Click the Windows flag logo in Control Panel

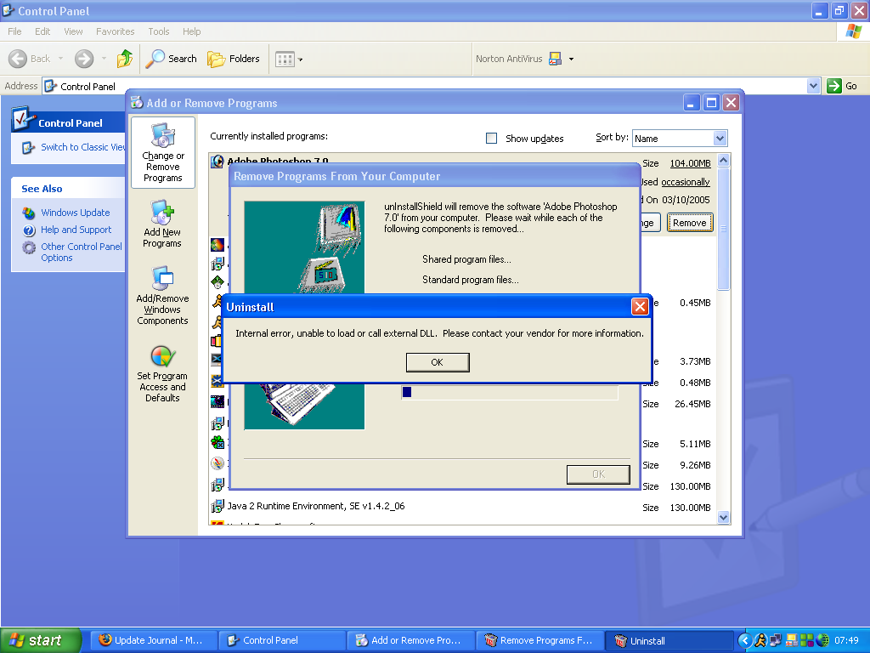[x=853, y=31]
